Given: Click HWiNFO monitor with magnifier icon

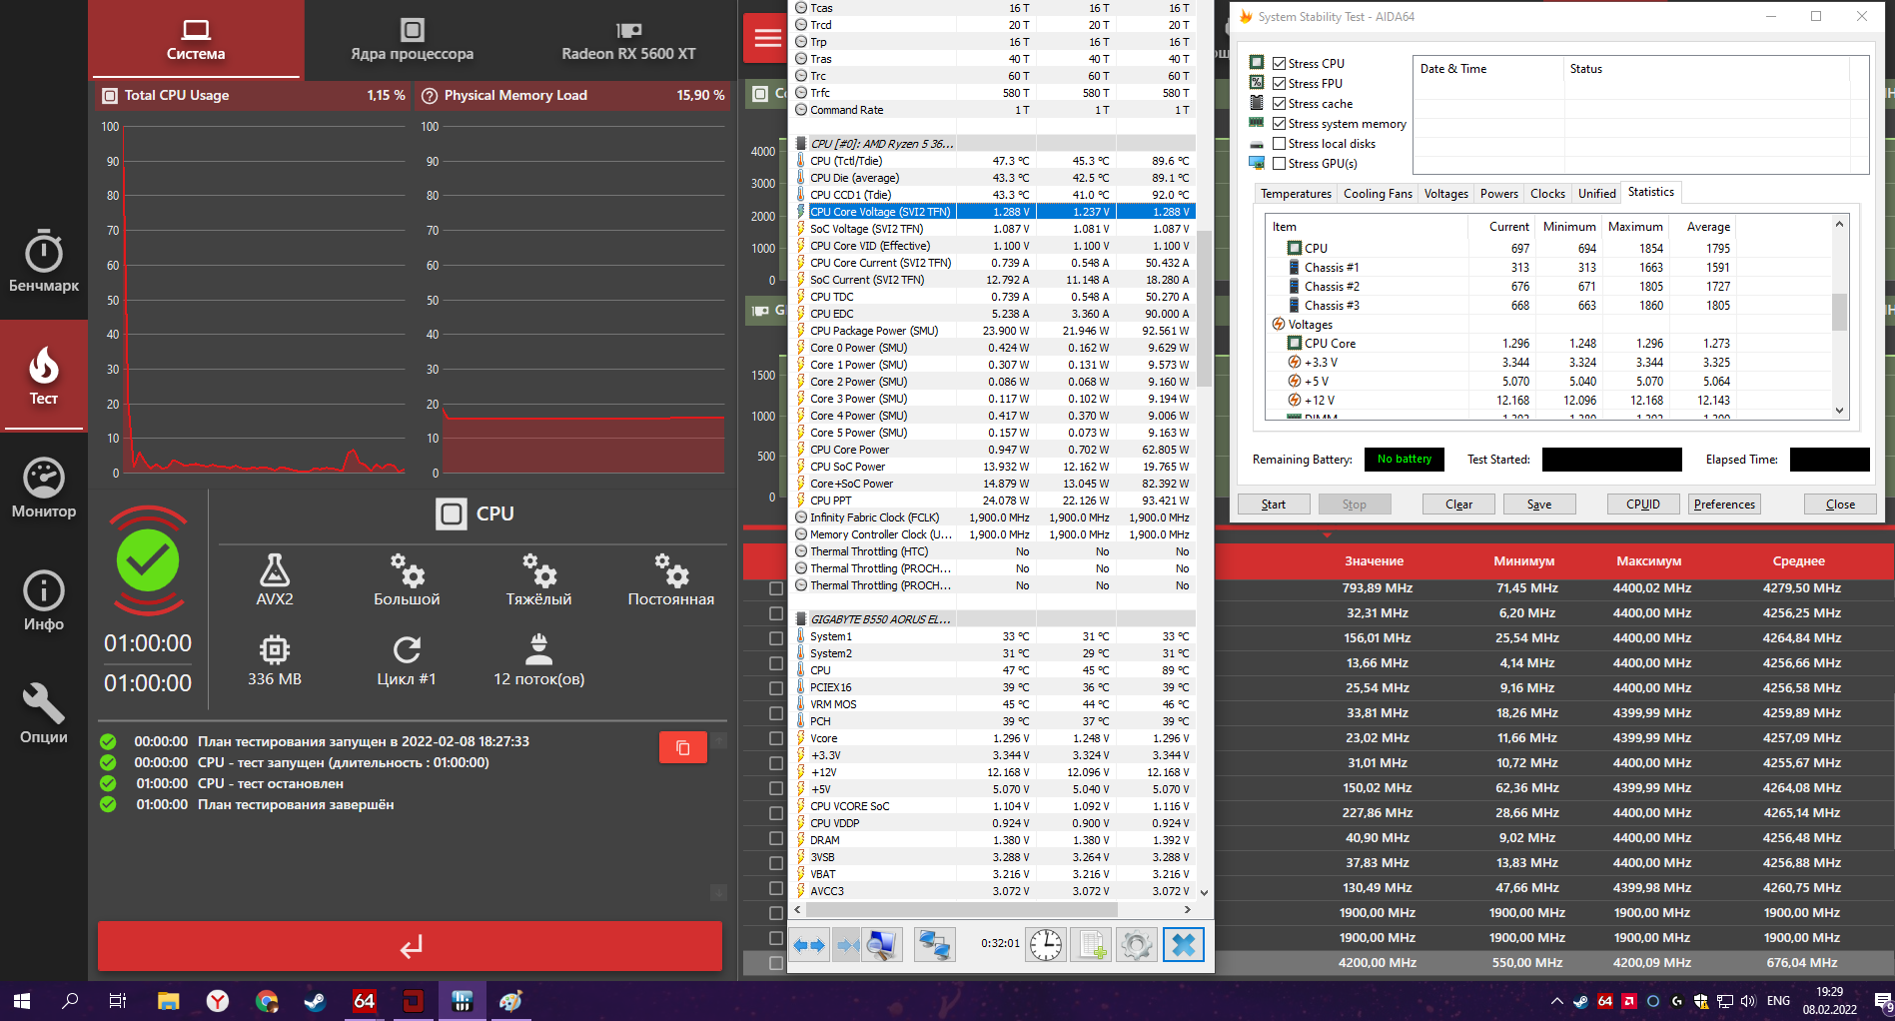Looking at the screenshot, I should pyautogui.click(x=882, y=944).
